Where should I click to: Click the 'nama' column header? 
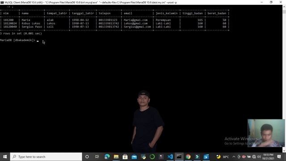pyautogui.click(x=25, y=13)
